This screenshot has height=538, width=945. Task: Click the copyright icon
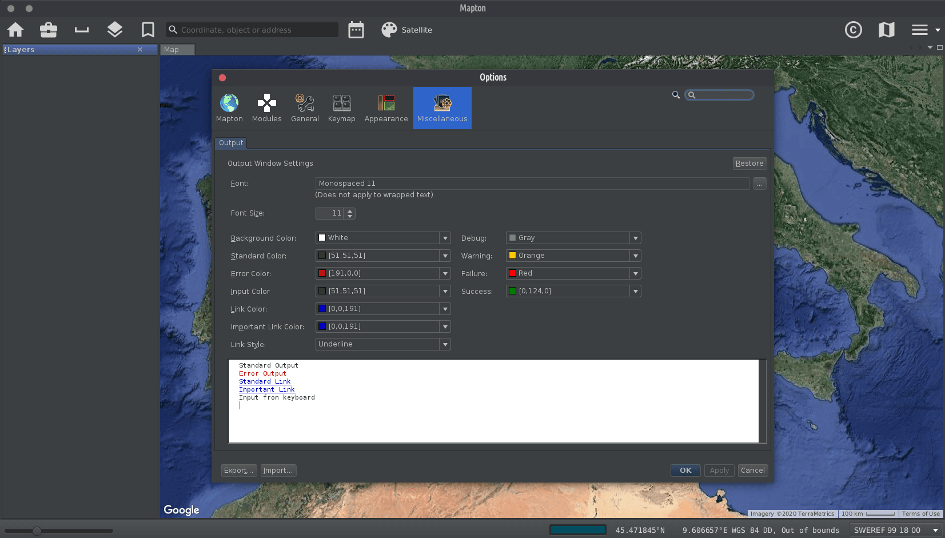853,30
